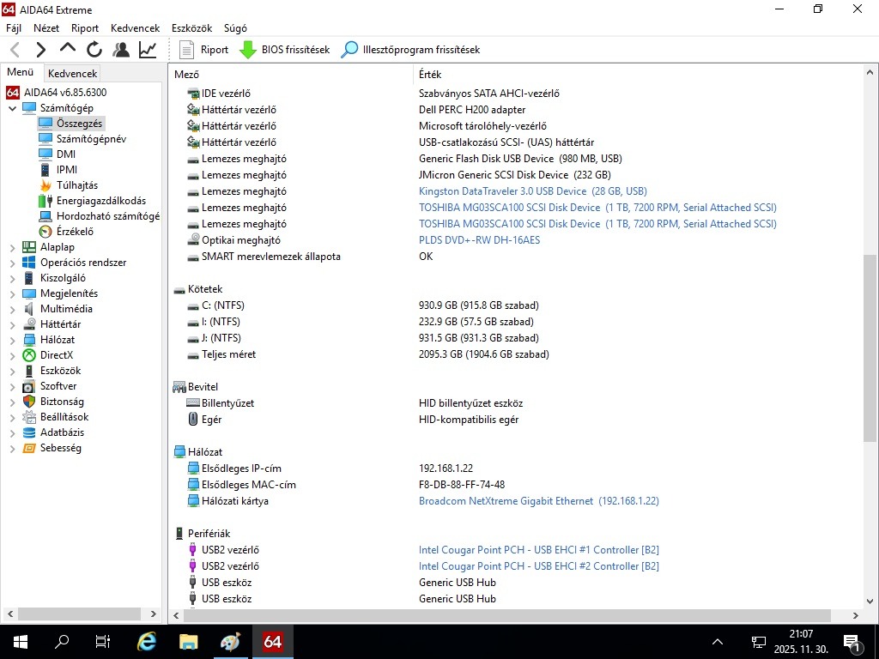Open the graph chart icon in toolbar
The height and width of the screenshot is (659, 879).
(x=148, y=50)
